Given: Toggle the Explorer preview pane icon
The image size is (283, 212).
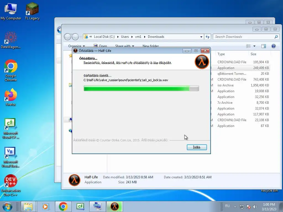Looking at the screenshot, I should tap(263, 46).
